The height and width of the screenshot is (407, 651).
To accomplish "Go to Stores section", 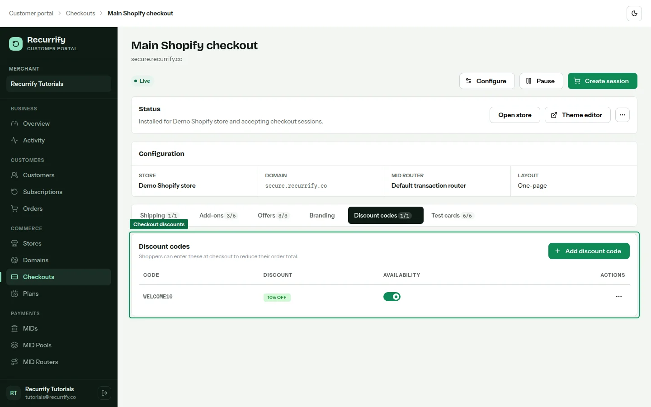I will coord(59,243).
